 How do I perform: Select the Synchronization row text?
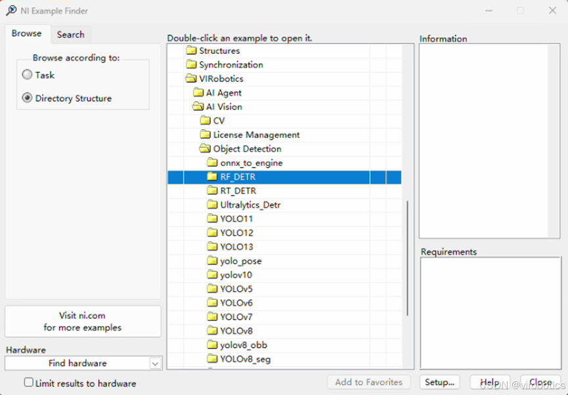pos(231,65)
